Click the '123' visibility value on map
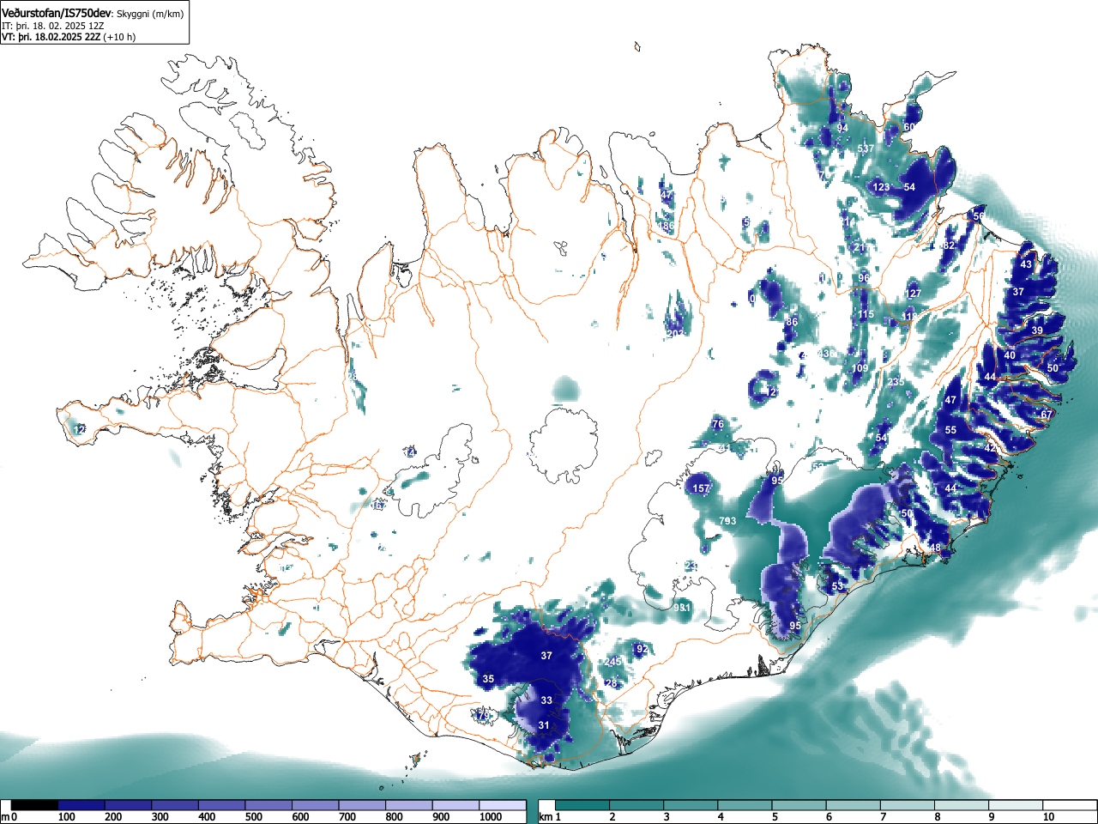 click(881, 187)
